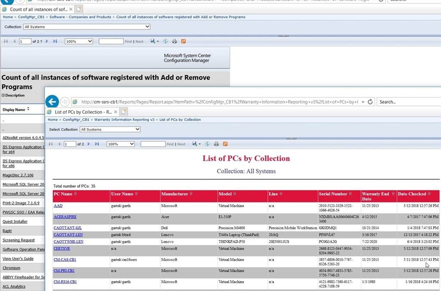The width and height of the screenshot is (441, 291).
Task: Reload the page with the address bar refresh icon
Action: [370, 102]
